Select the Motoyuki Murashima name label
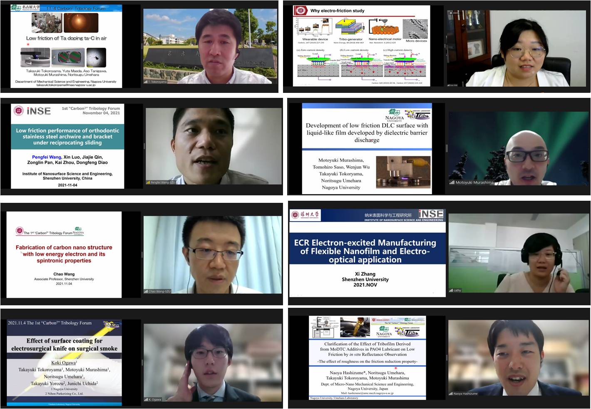 tap(474, 182)
